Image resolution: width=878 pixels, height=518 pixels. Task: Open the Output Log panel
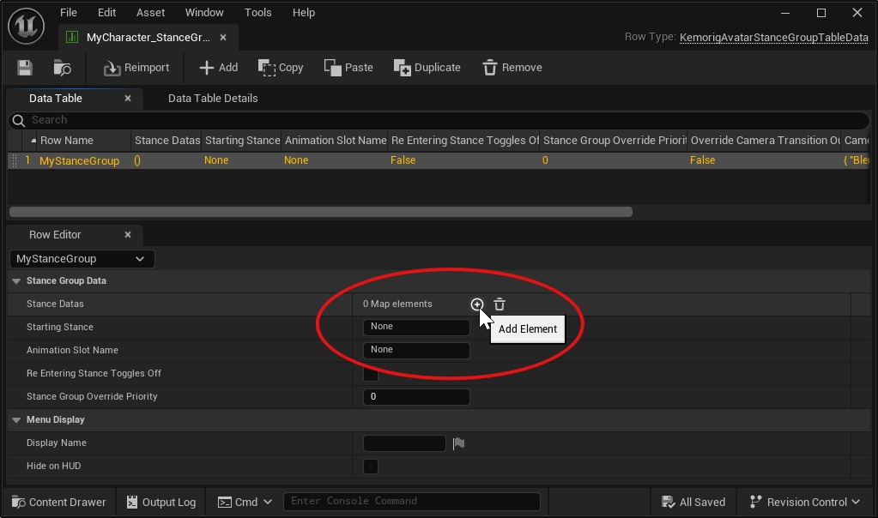pyautogui.click(x=160, y=503)
